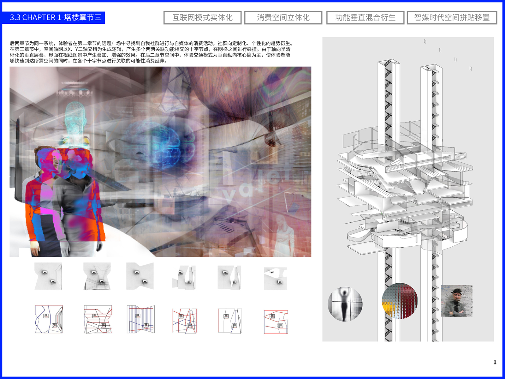Click the glitched portrait of a man with glasses
505x379 pixels.
tap(456, 301)
